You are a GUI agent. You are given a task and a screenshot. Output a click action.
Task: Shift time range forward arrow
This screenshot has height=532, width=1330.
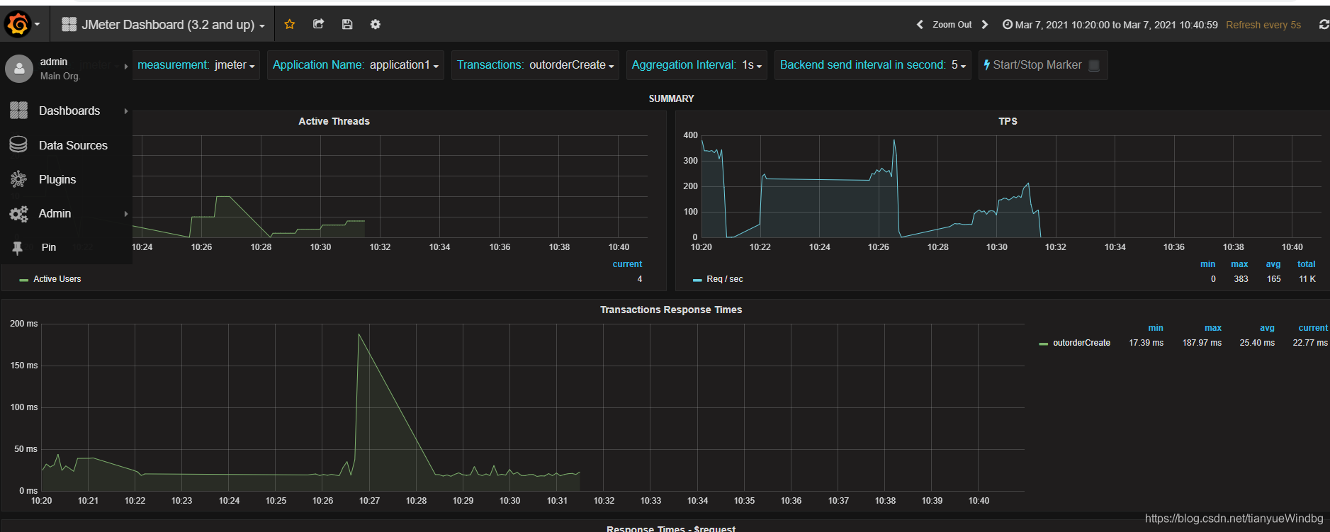984,24
